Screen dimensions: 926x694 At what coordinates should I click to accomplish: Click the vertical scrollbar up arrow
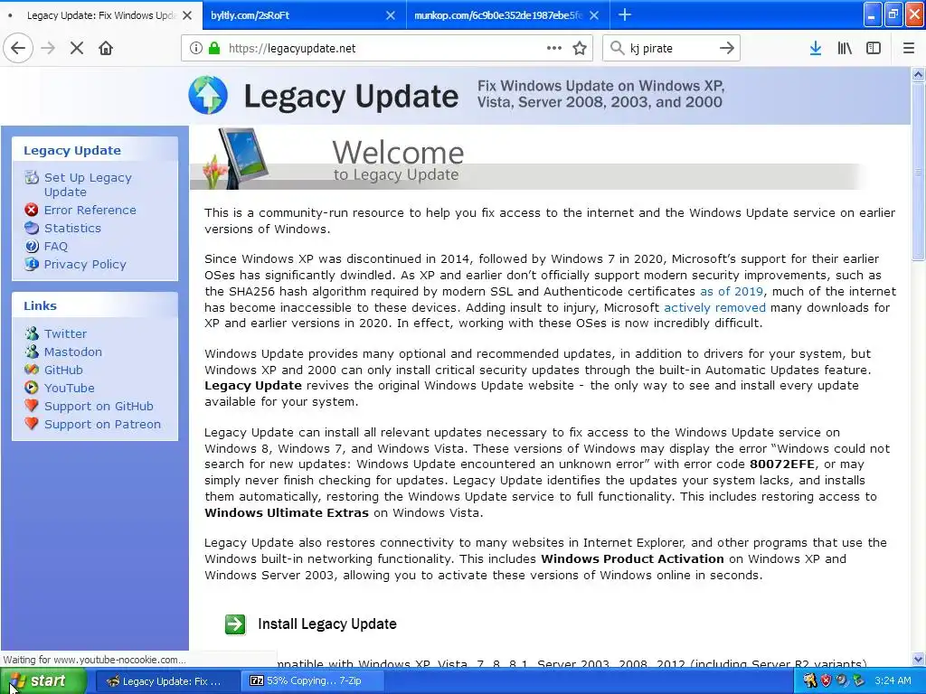pos(919,74)
